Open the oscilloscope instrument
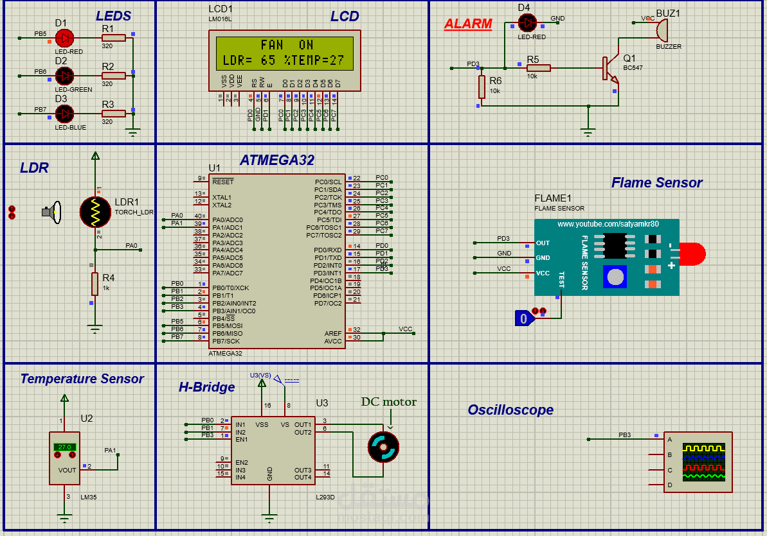Viewport: 767px width, 536px height. (698, 462)
